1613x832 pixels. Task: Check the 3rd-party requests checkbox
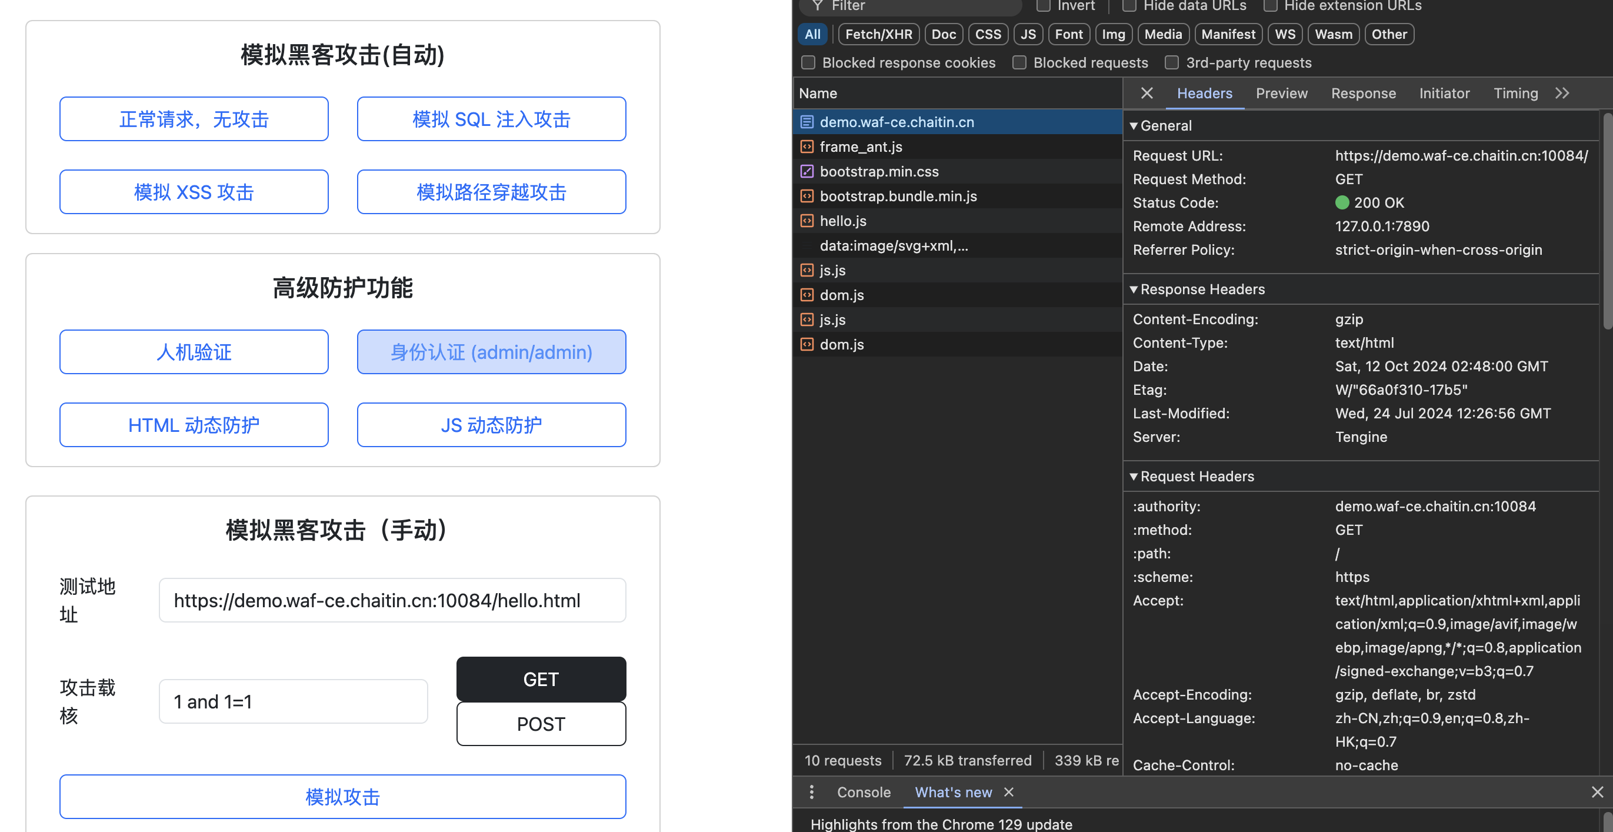click(1172, 62)
